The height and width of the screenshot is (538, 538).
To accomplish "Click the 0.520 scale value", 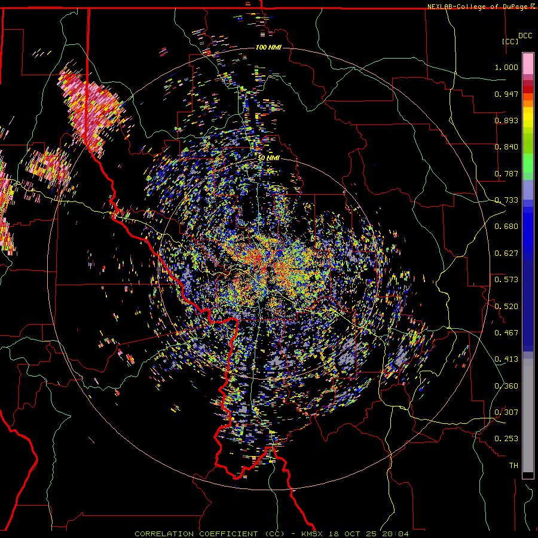I will click(506, 307).
